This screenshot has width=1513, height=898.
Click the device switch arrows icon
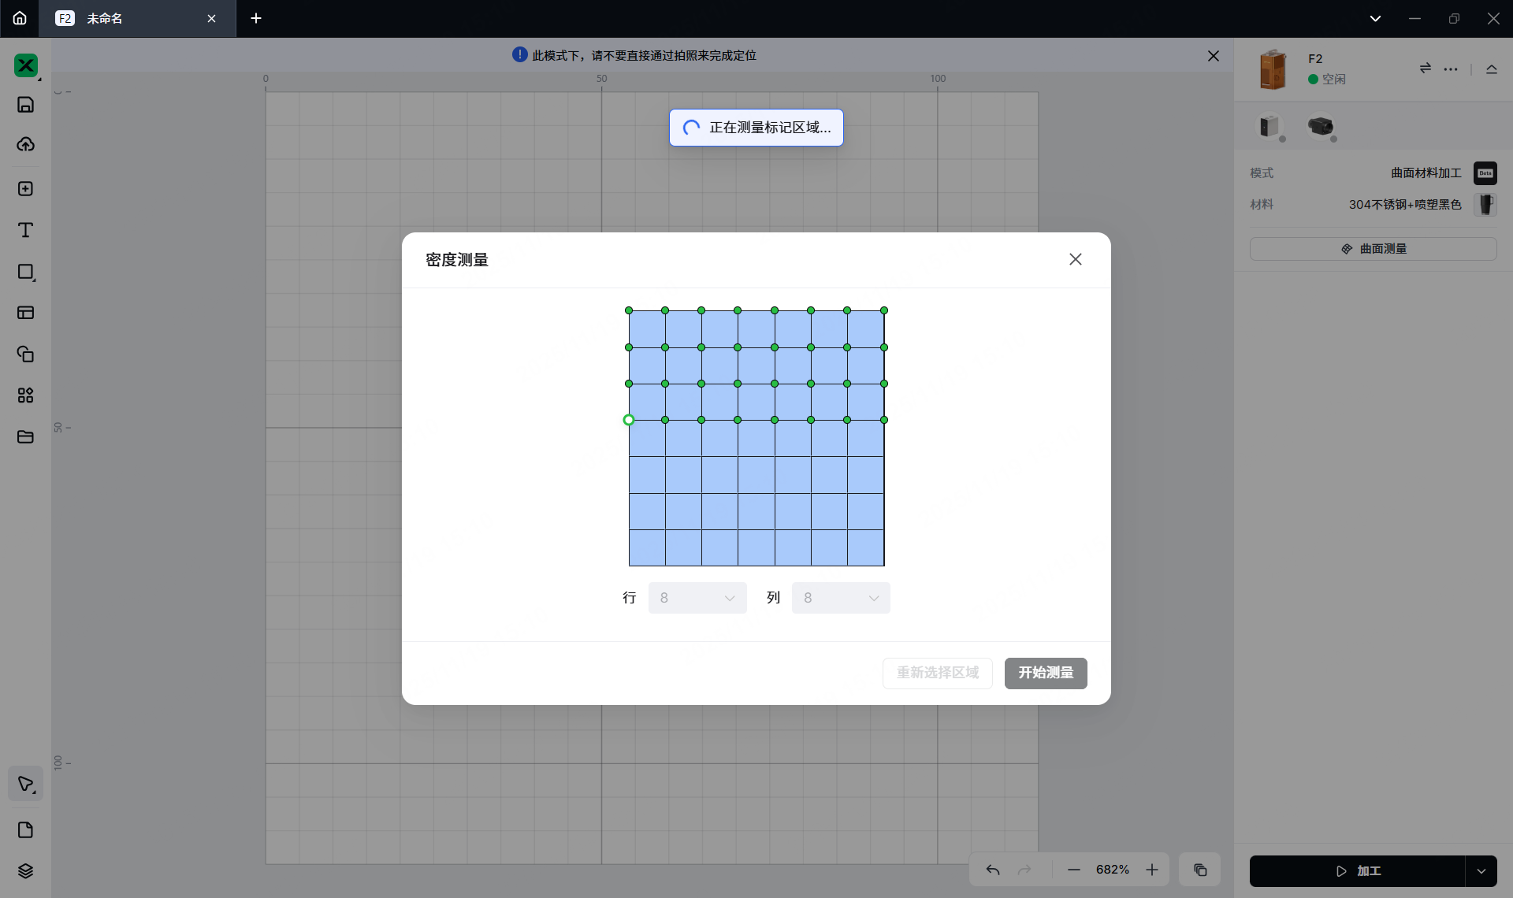pyautogui.click(x=1426, y=69)
